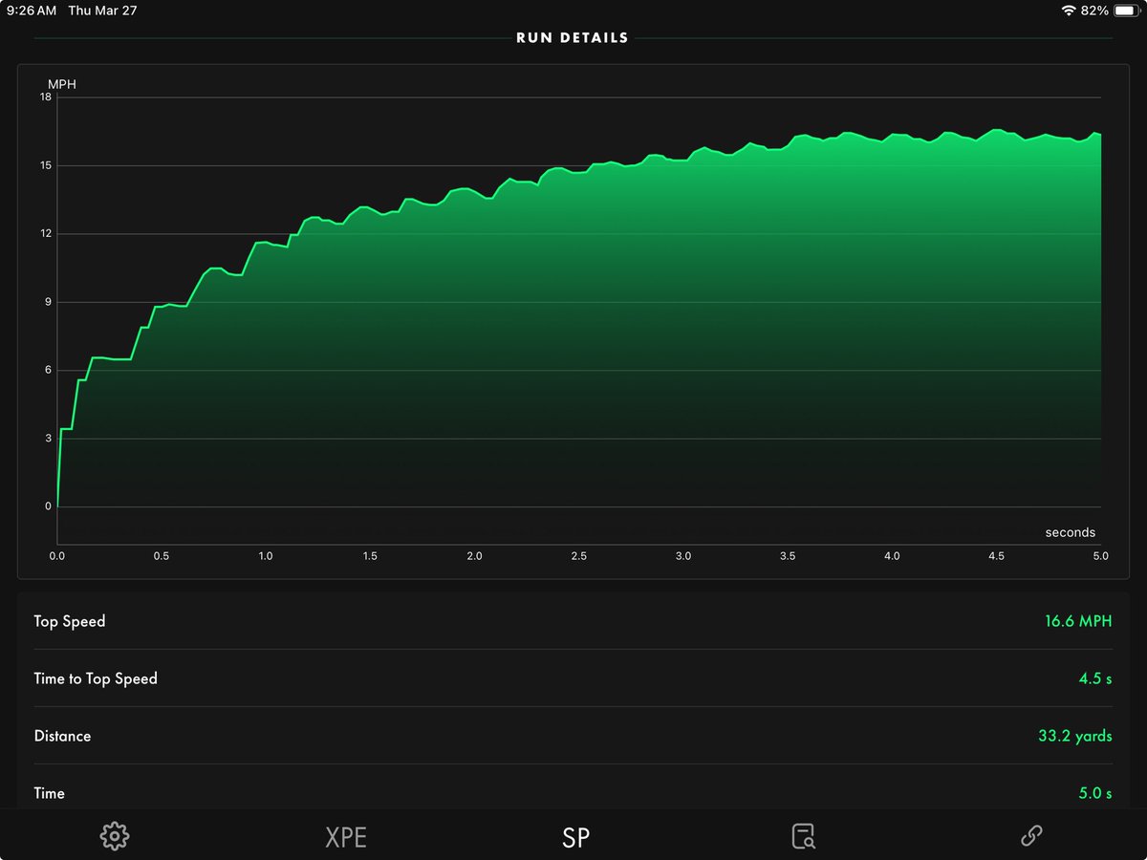
Task: Tap the 1.0 x-axis tick label
Action: pyautogui.click(x=266, y=556)
